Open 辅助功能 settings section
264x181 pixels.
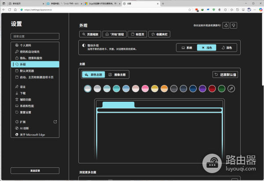[x=35, y=100]
